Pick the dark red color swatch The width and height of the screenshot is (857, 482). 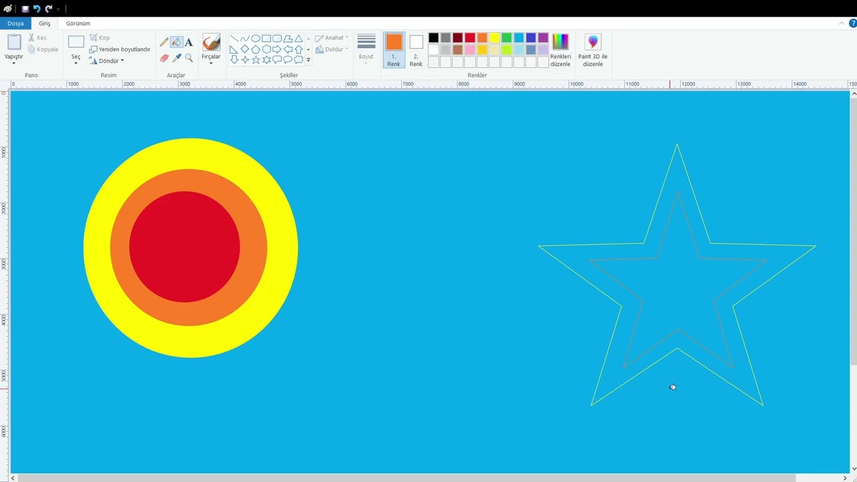[x=458, y=38]
